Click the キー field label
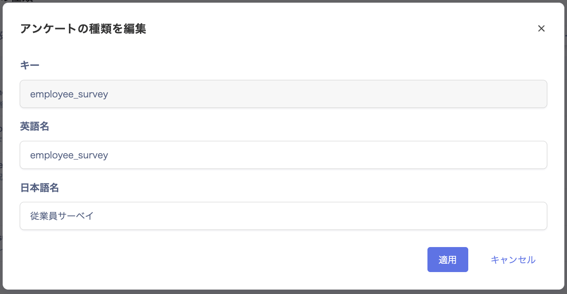 coord(30,65)
